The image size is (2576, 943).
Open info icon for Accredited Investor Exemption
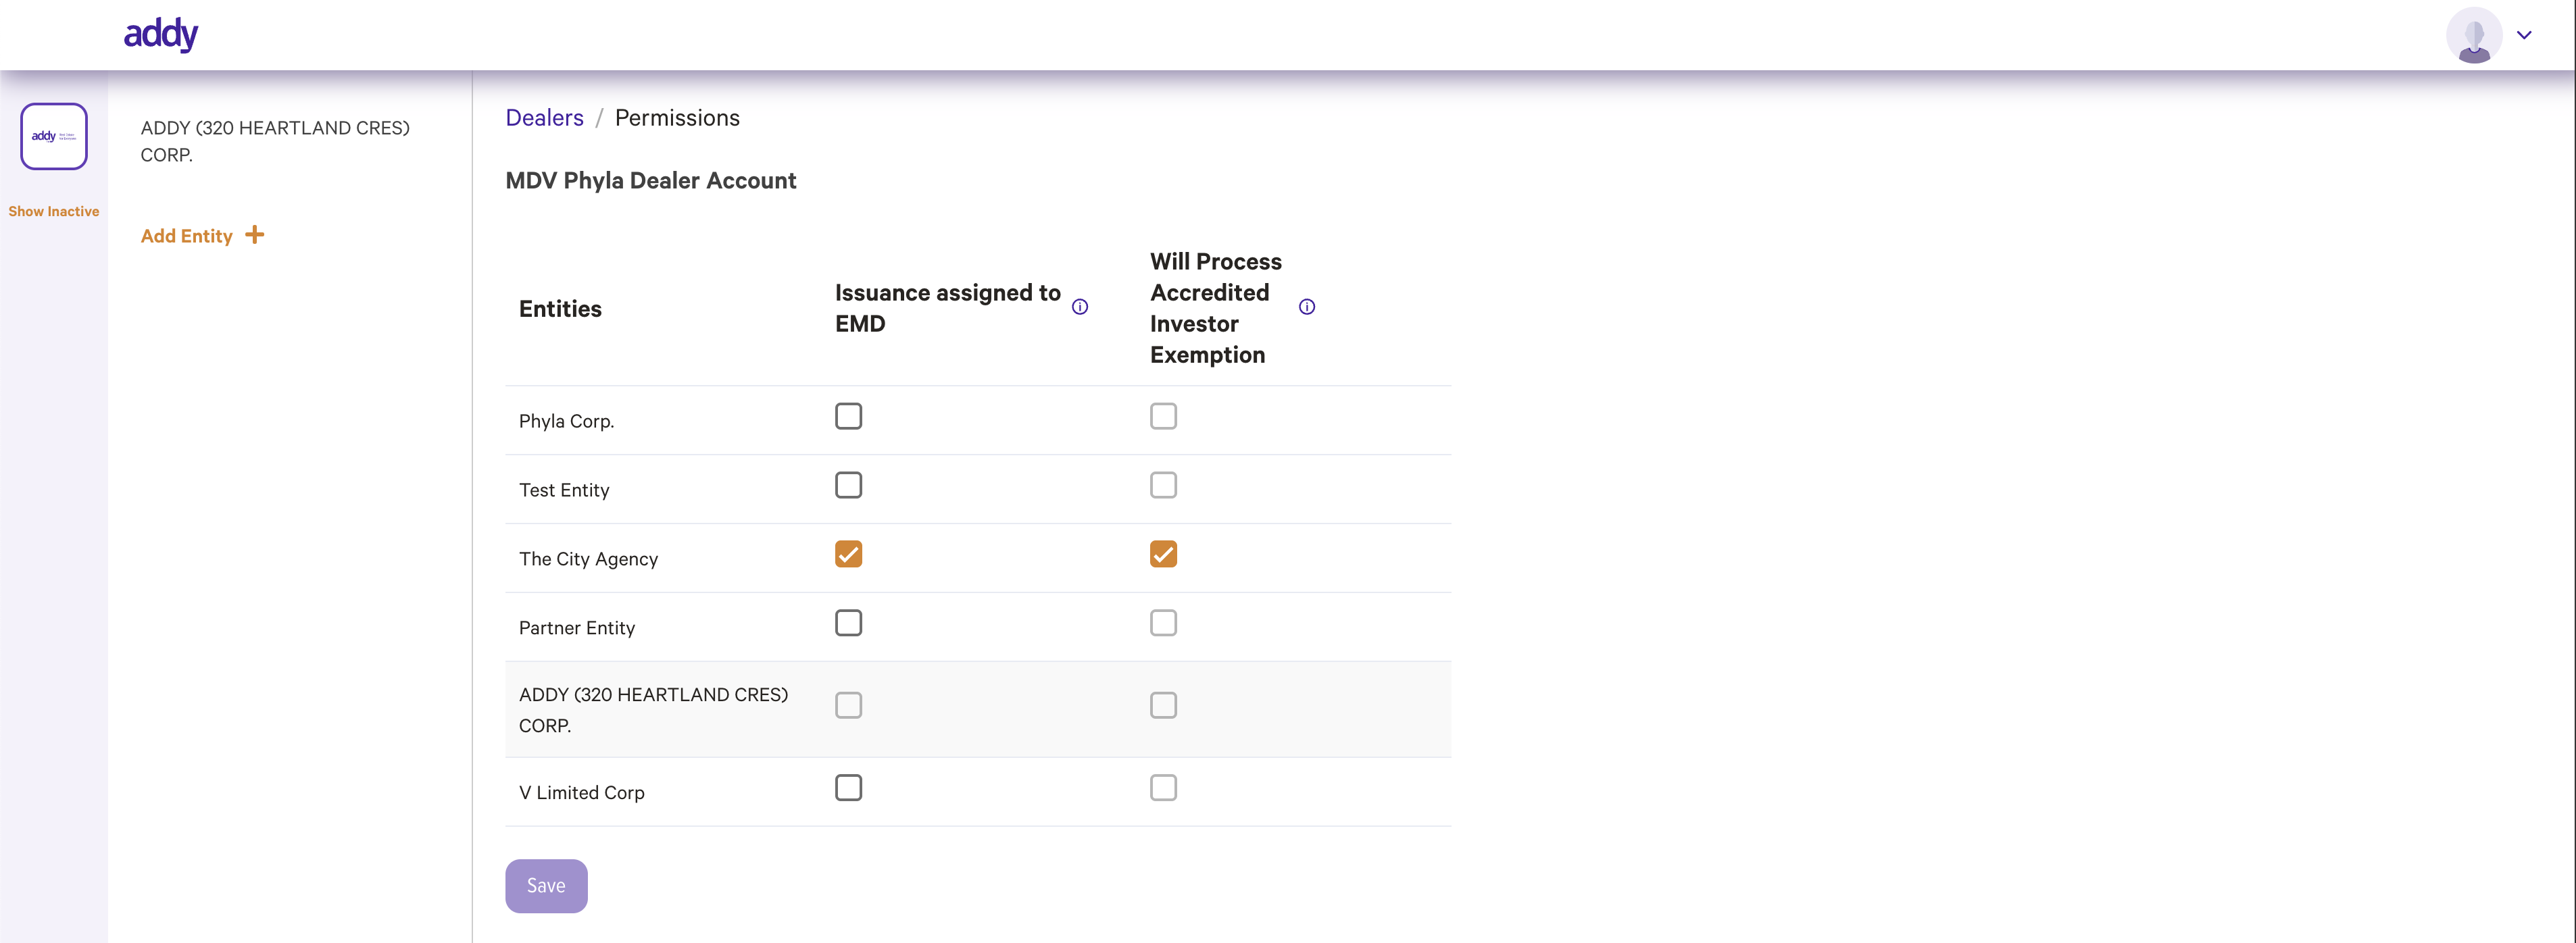pos(1307,307)
